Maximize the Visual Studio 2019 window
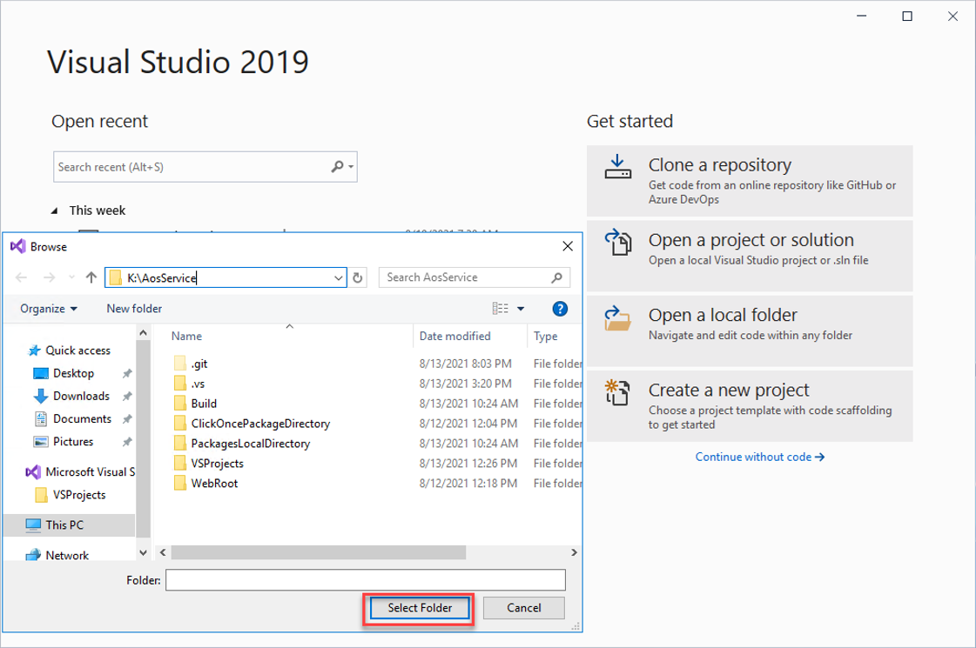This screenshot has height=648, width=976. point(907,17)
